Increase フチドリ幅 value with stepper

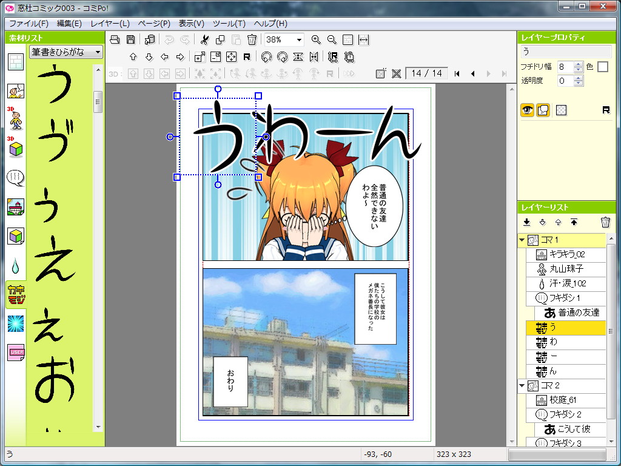(x=578, y=64)
